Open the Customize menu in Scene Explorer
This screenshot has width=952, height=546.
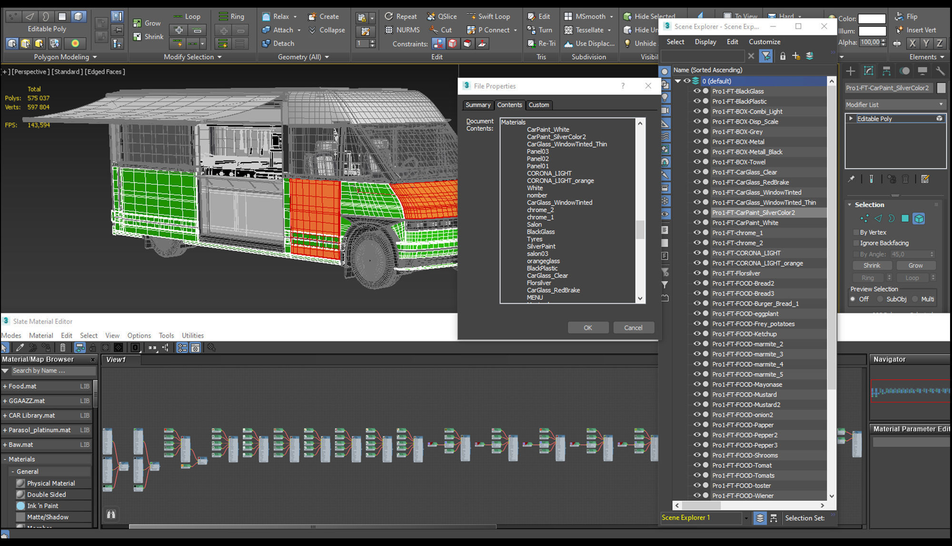click(764, 42)
